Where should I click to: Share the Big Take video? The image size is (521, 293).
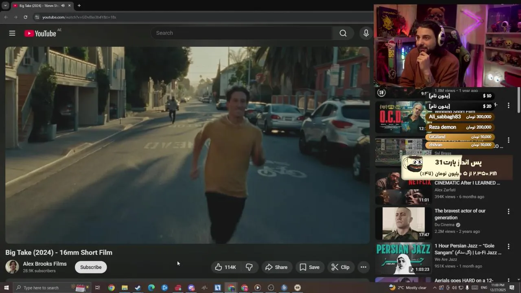pyautogui.click(x=276, y=267)
